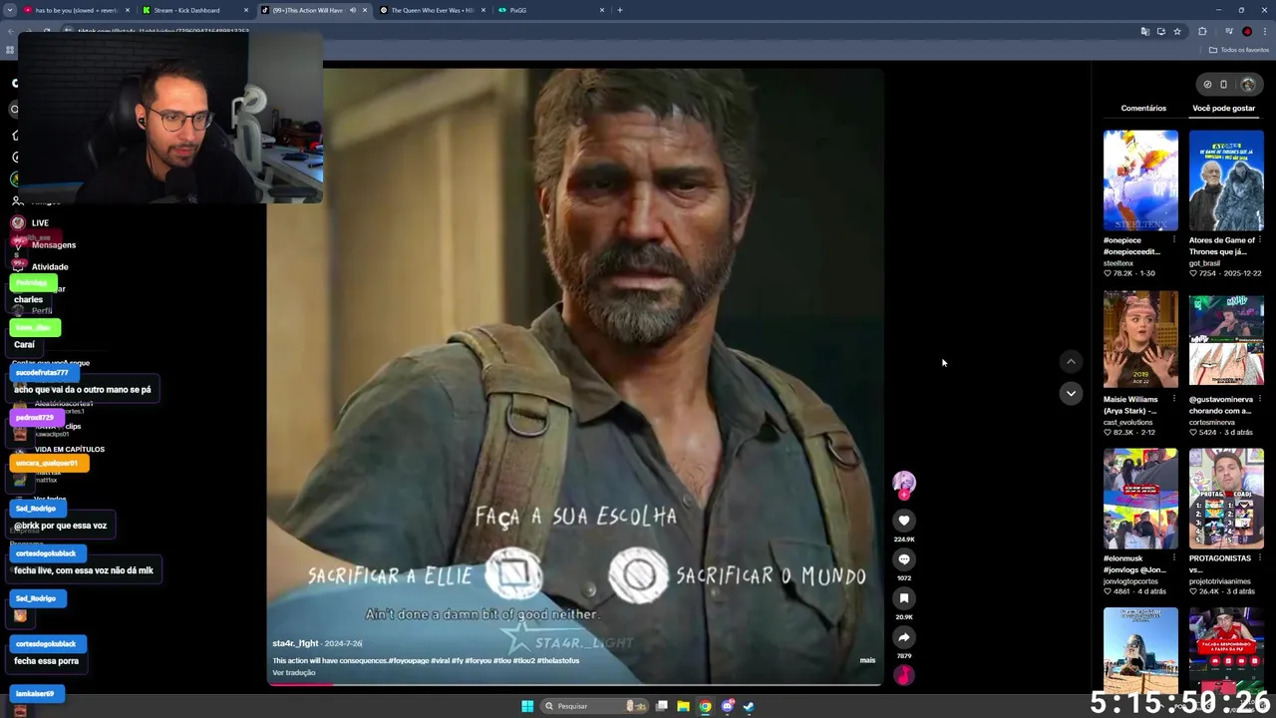Viewport: 1276px width, 718px height.
Task: Open Discord from the taskbar
Action: 727,706
